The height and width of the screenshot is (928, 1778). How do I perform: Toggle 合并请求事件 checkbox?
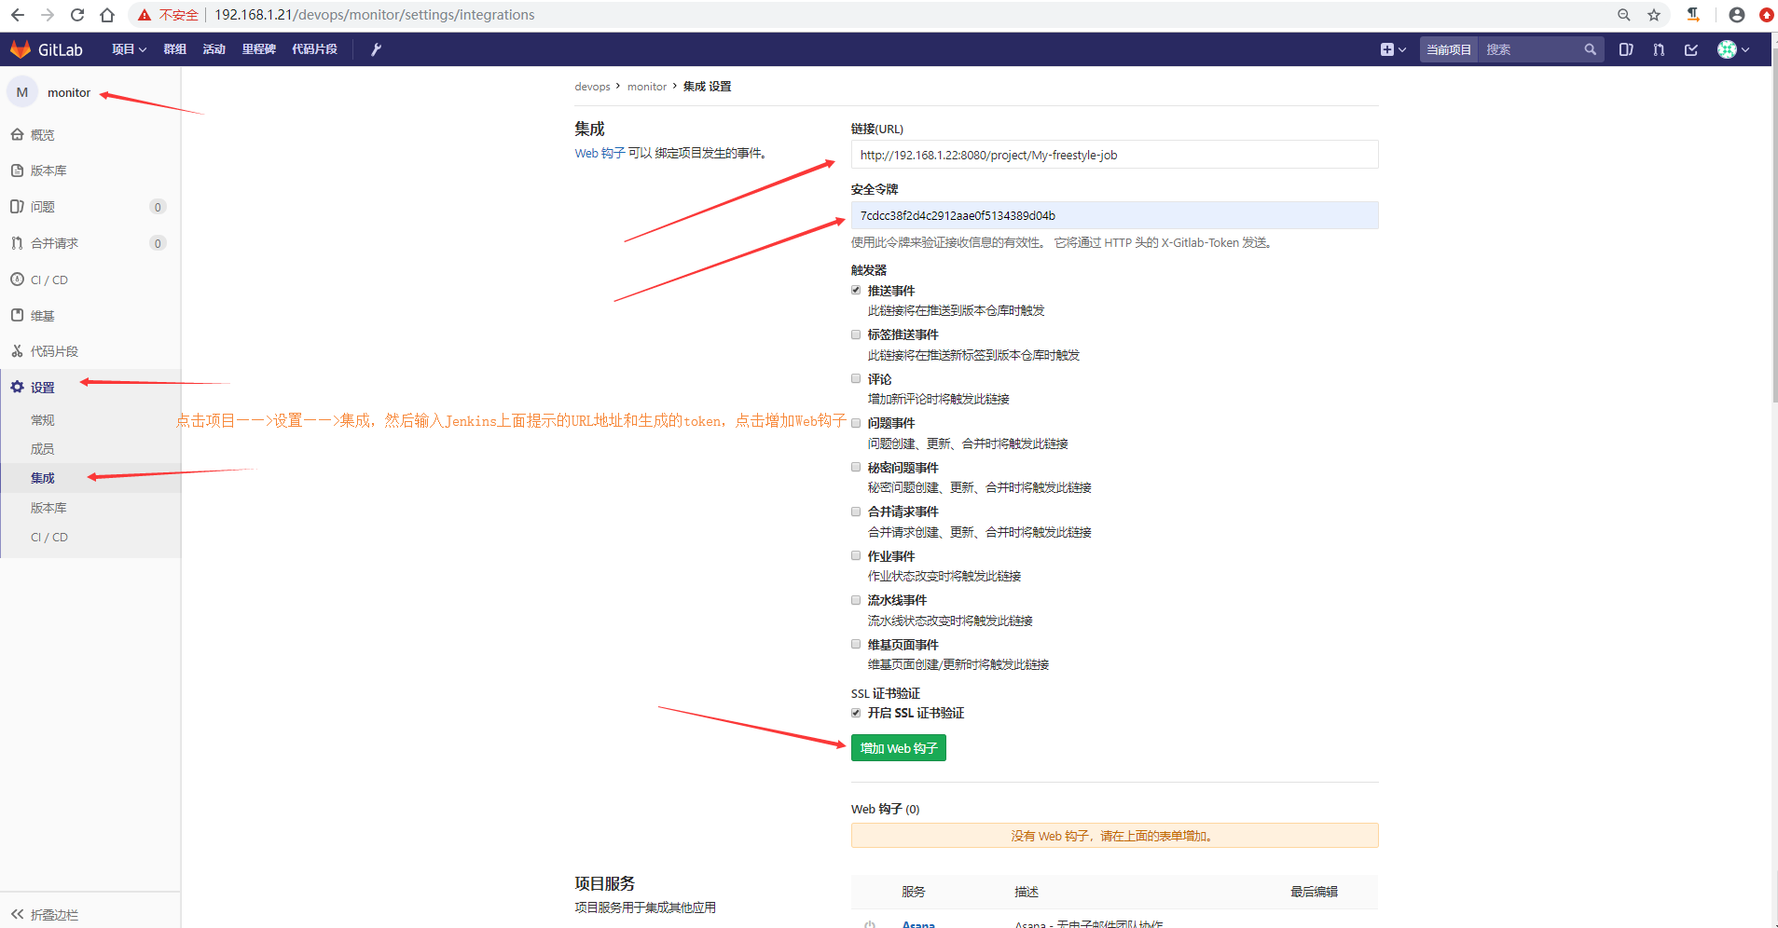[x=856, y=512]
